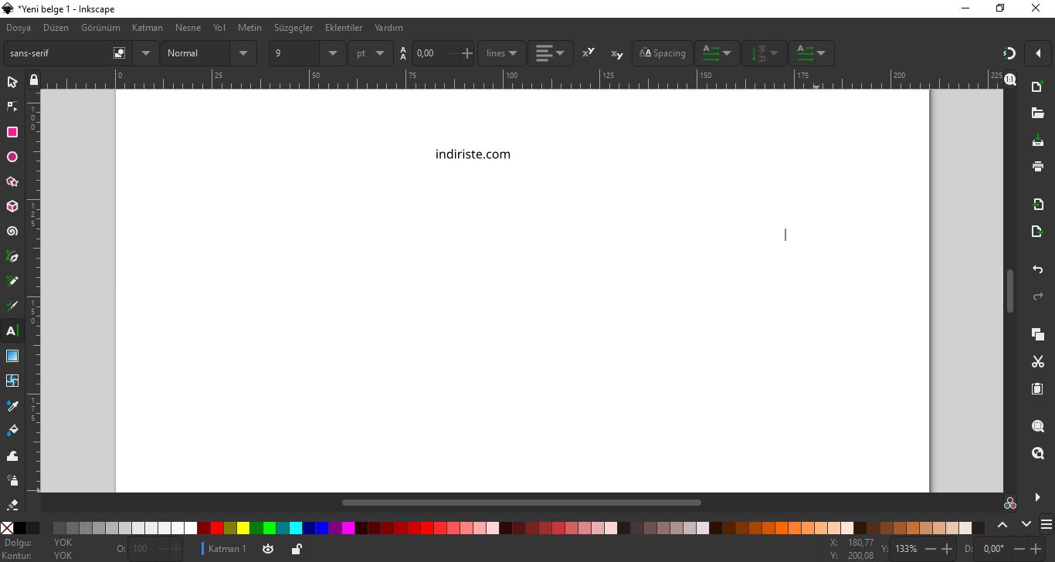Click the zoom percentage field
Screen dimensions: 1055x562
906,549
